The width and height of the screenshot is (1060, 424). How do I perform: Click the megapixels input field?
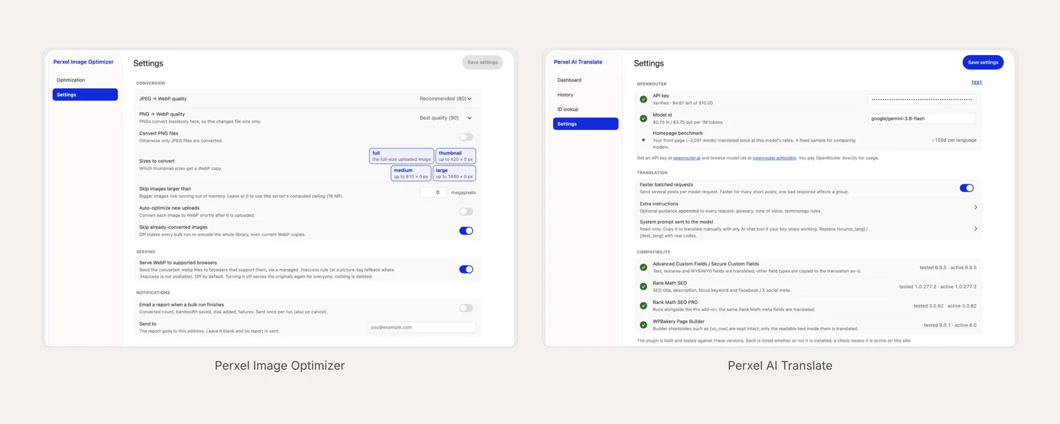[x=434, y=192]
